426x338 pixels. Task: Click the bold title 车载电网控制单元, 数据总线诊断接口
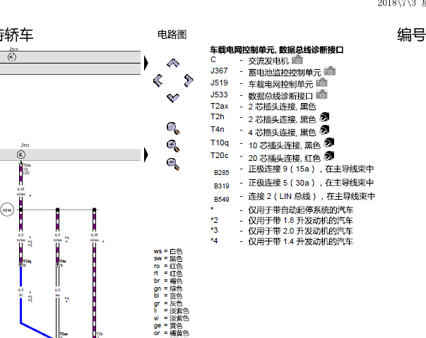[277, 50]
